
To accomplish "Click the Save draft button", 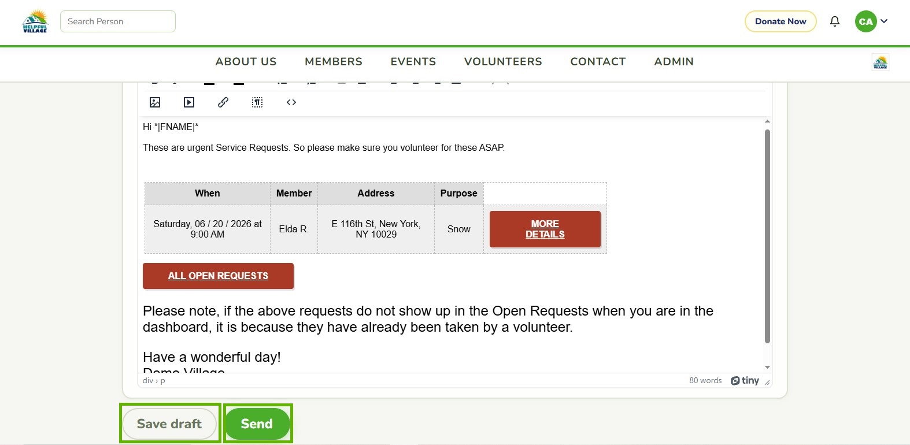I will pos(169,424).
